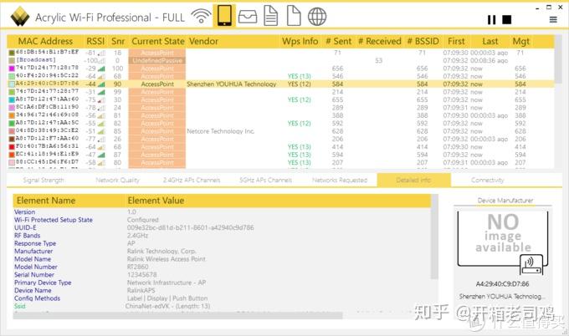Select row 68:DB:54:B1:B7:EF
This screenshot has width=569, height=336.
click(280, 53)
